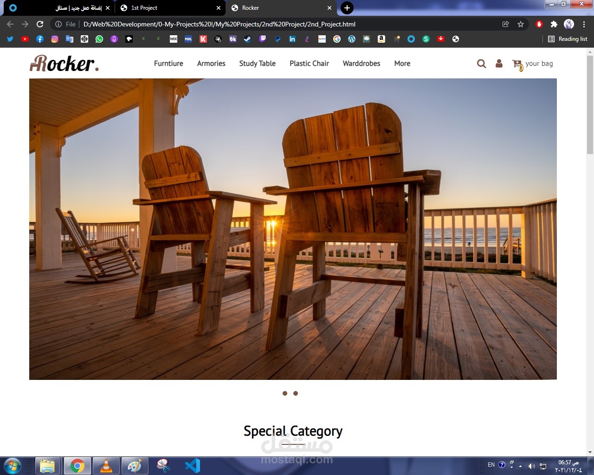Open the Amazon bookmark

381,39
